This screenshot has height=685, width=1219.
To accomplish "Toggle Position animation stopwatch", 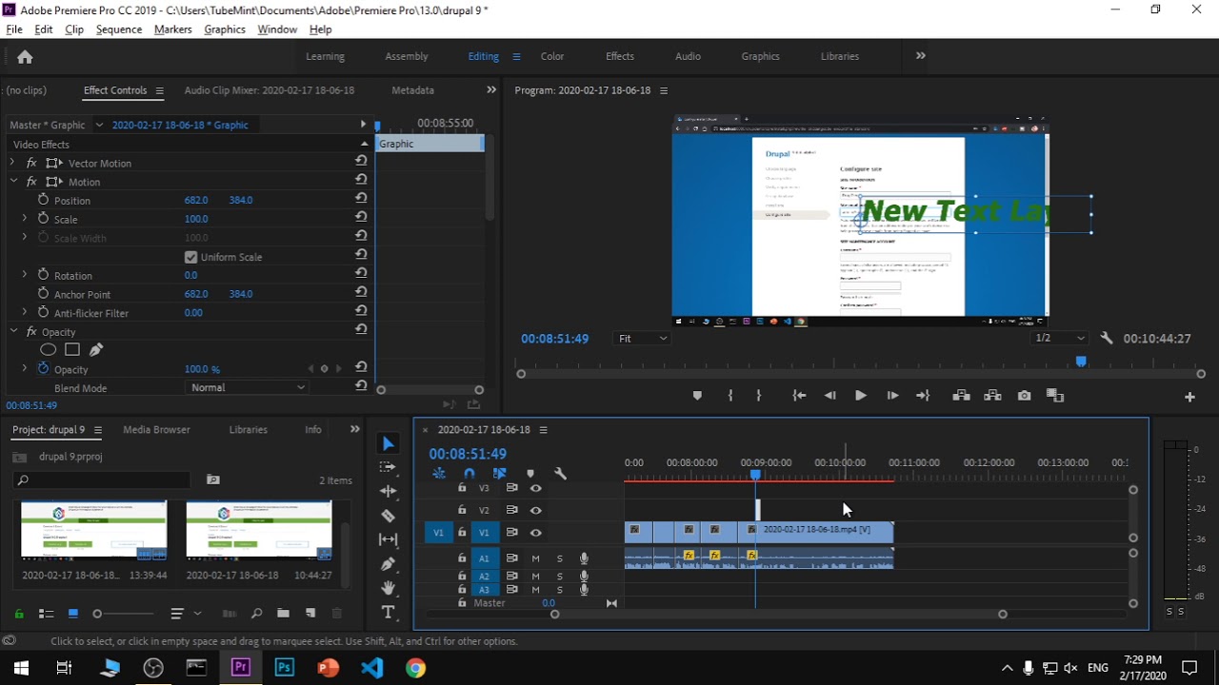I will pos(43,200).
